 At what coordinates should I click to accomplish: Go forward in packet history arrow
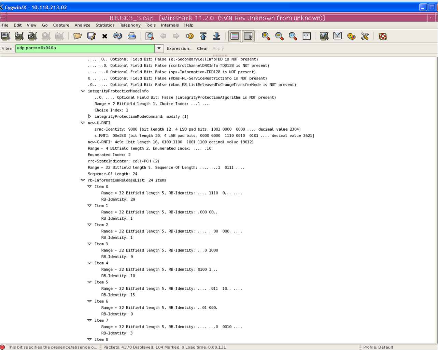pyautogui.click(x=176, y=36)
